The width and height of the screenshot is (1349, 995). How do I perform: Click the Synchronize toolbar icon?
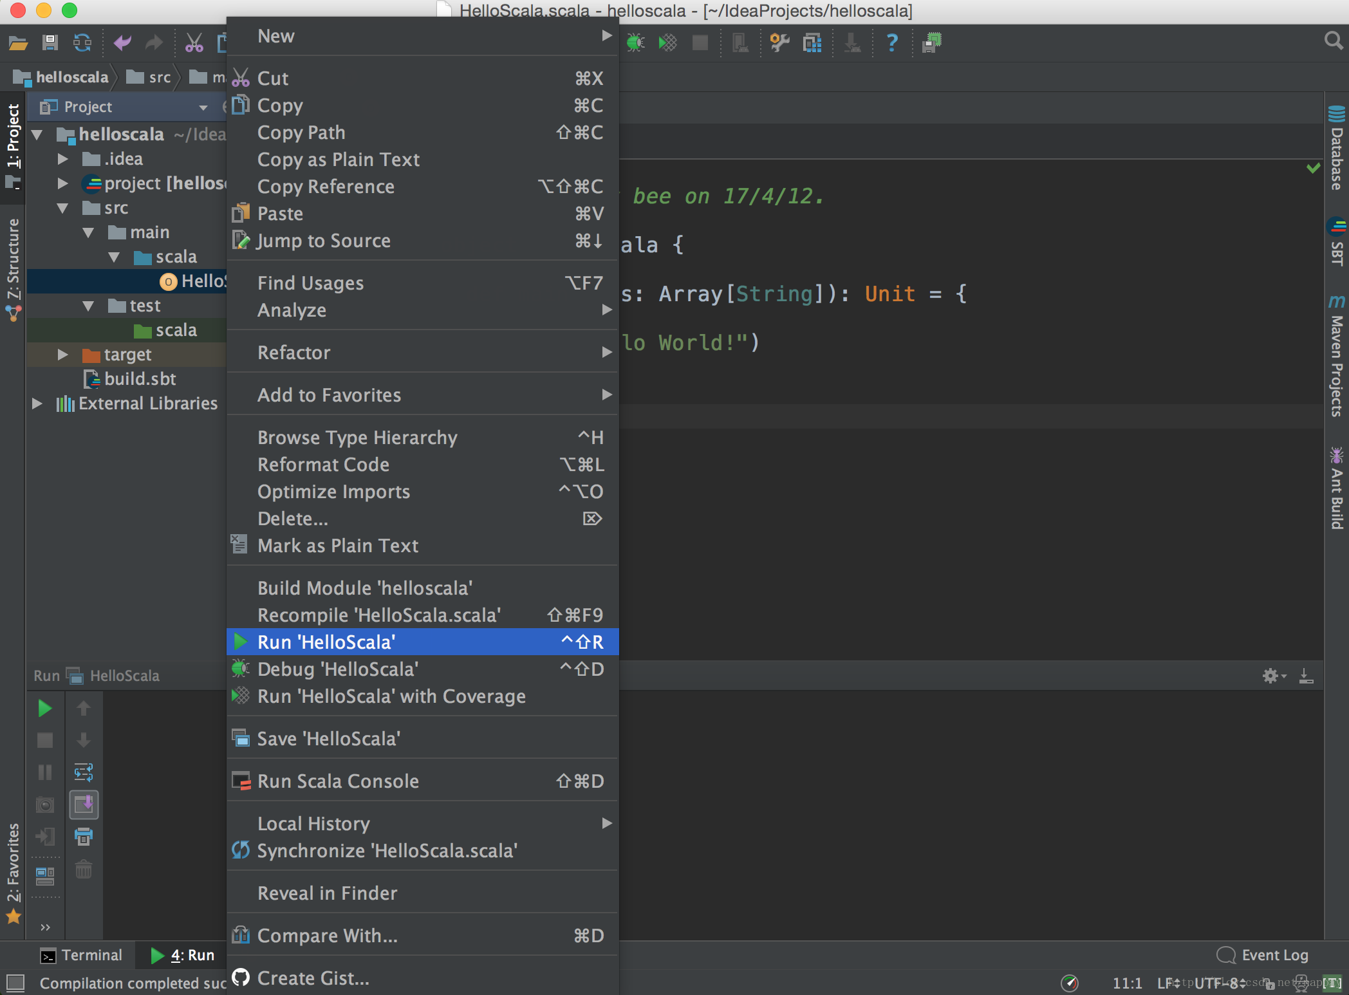coord(82,43)
